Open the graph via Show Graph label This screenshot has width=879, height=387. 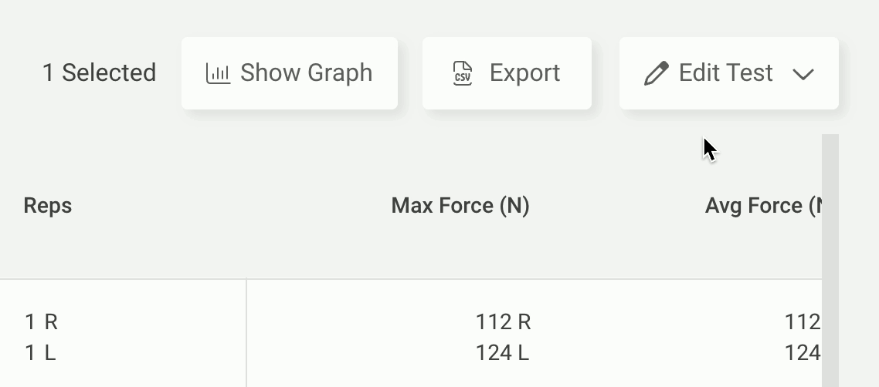point(306,73)
